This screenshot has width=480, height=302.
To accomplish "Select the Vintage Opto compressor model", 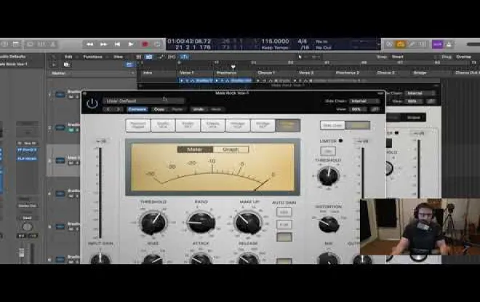I will tap(288, 125).
